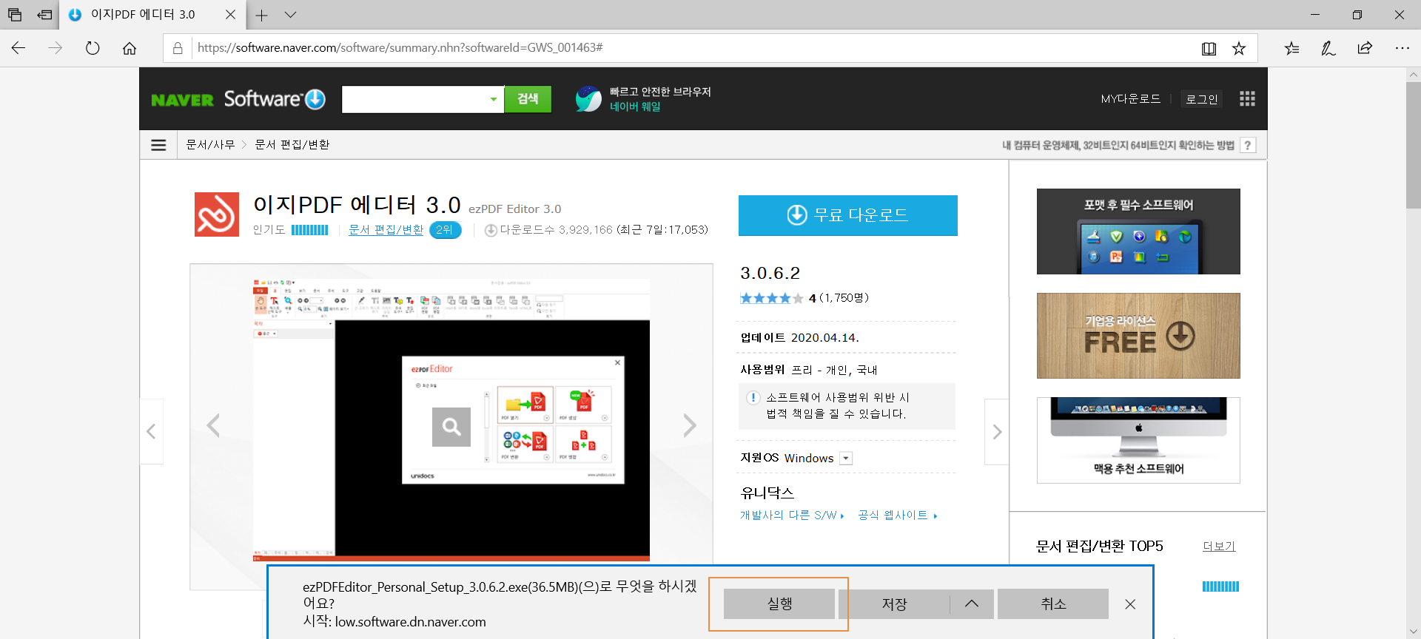Click the star rating stars
1421x639 pixels.
771,298
